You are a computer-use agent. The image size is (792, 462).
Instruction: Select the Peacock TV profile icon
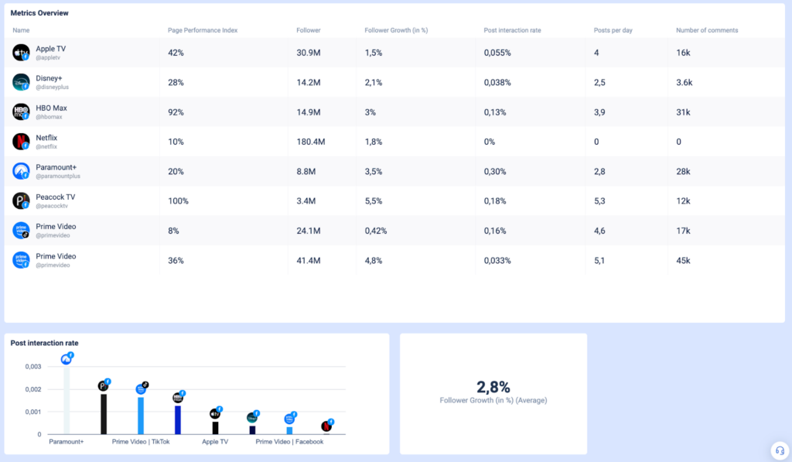pos(20,200)
